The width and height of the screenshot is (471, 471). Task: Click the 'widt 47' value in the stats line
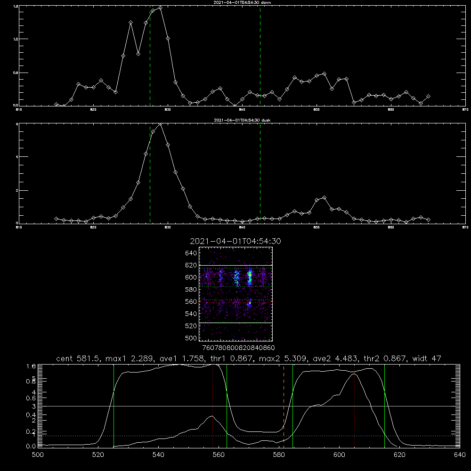tap(427, 358)
